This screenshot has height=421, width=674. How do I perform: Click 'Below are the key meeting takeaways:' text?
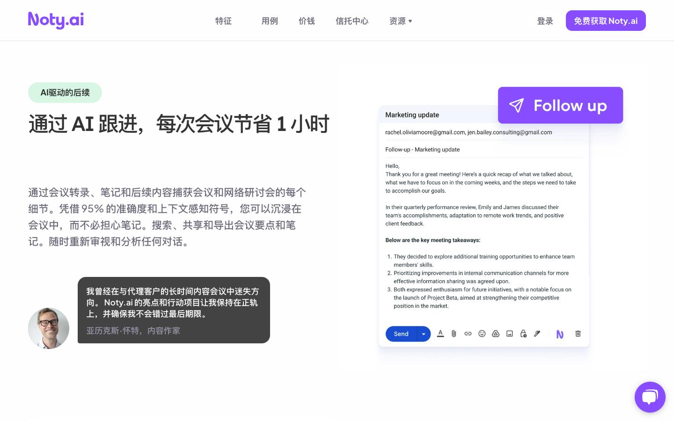pyautogui.click(x=433, y=240)
